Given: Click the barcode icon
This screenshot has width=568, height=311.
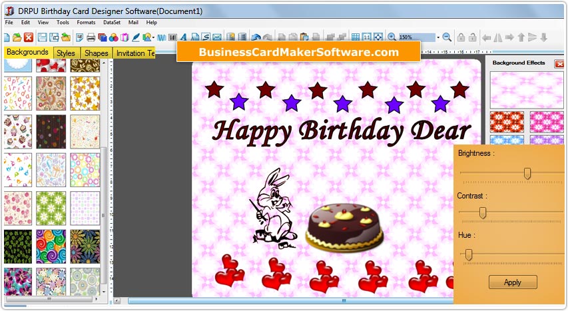Looking at the screenshot, I should coord(172,37).
